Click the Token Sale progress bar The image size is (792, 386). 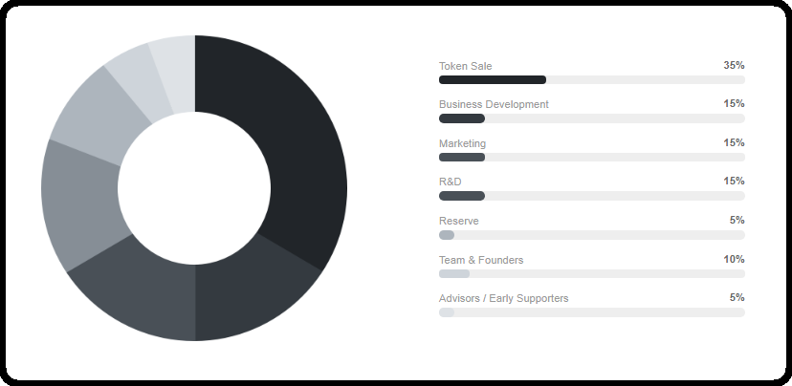pyautogui.click(x=591, y=79)
